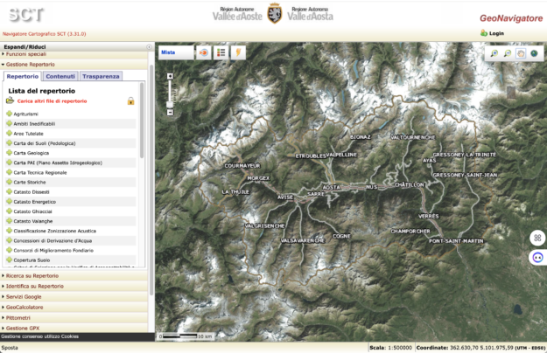Click the open-folder icon beside Carica altri file
The height and width of the screenshot is (353, 547).
point(10,101)
